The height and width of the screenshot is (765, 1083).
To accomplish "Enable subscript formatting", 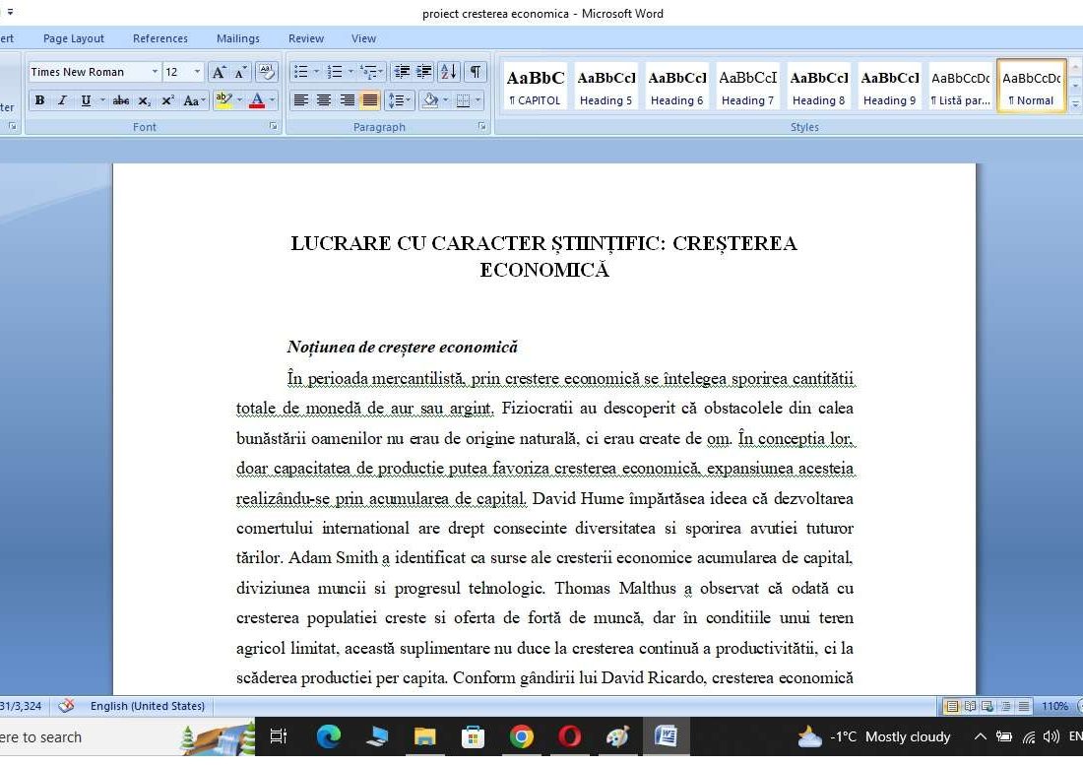I will (147, 100).
